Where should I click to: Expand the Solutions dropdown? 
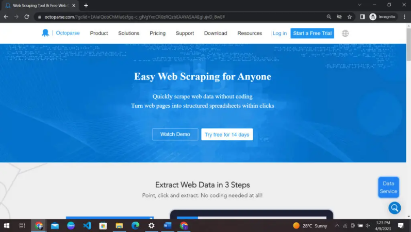[128, 33]
